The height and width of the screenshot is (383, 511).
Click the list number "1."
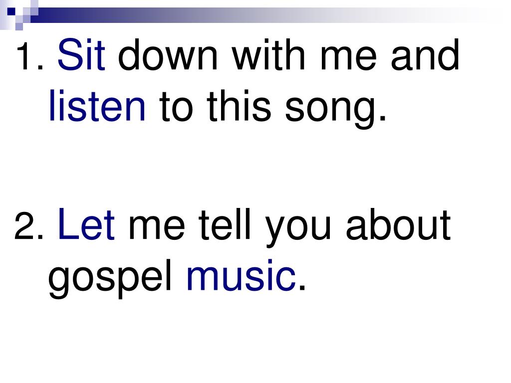tap(30, 55)
